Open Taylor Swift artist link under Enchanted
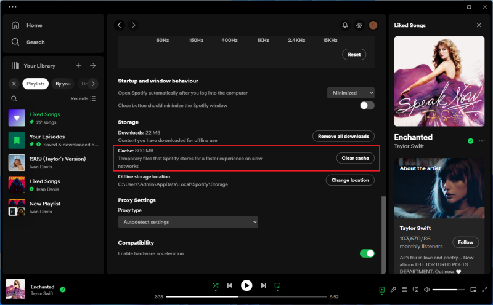The image size is (493, 305). 409,146
